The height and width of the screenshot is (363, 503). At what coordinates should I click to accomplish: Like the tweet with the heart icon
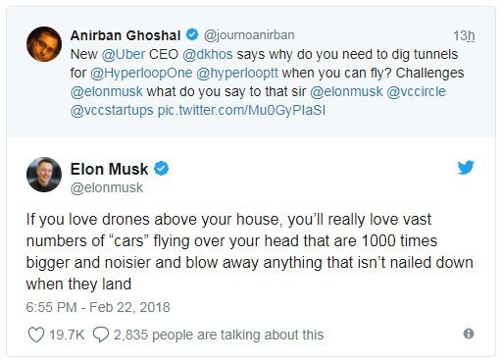pos(36,335)
